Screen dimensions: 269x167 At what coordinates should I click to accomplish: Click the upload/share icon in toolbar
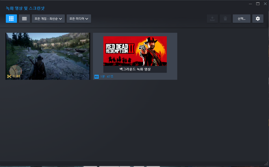point(212,19)
